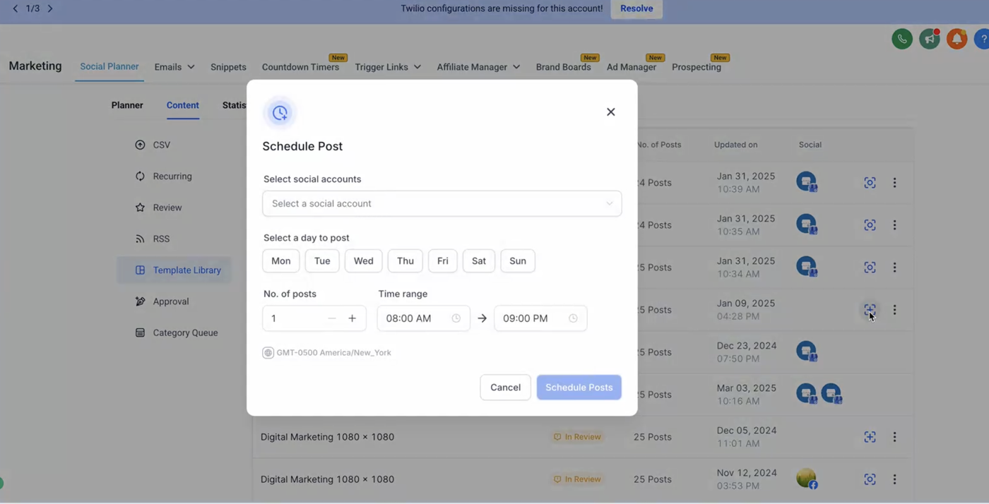The image size is (989, 504).
Task: Open the Recurring sidebar item
Action: tap(172, 176)
